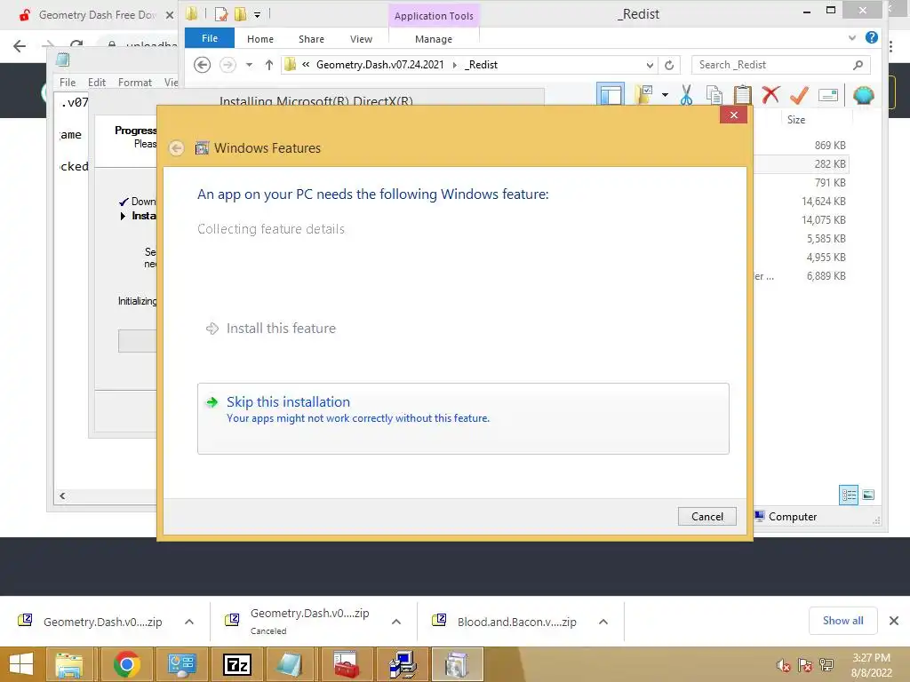Click the Size column header
This screenshot has height=682, width=910.
(796, 120)
